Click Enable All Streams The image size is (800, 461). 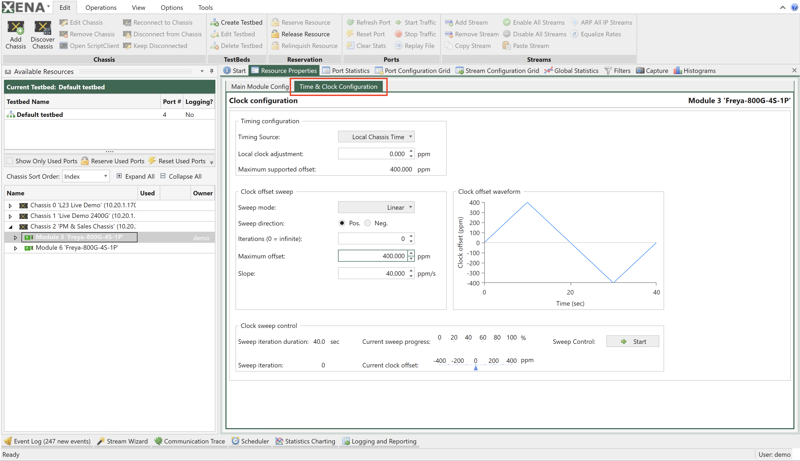tap(534, 23)
